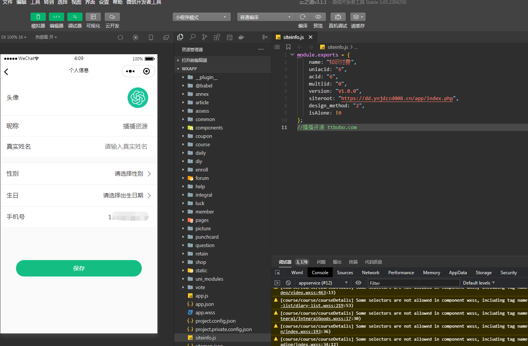Toggle the debugger panel button
The image size is (528, 346).
(x=75, y=17)
